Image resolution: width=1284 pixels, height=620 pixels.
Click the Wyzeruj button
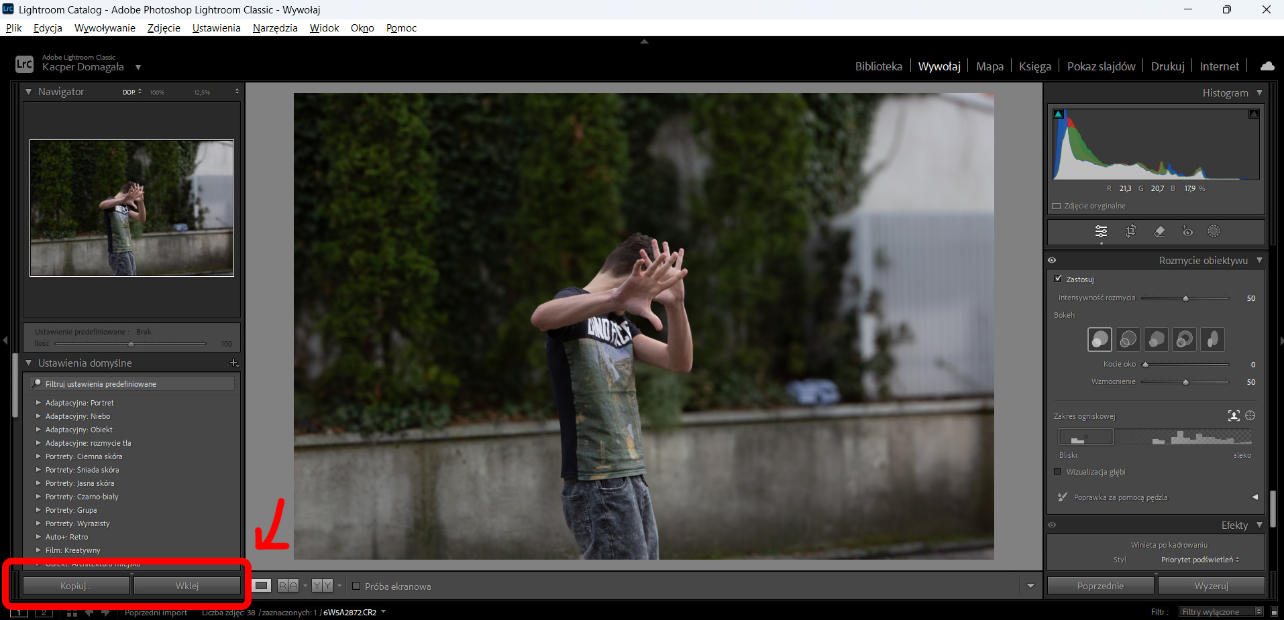(1211, 586)
